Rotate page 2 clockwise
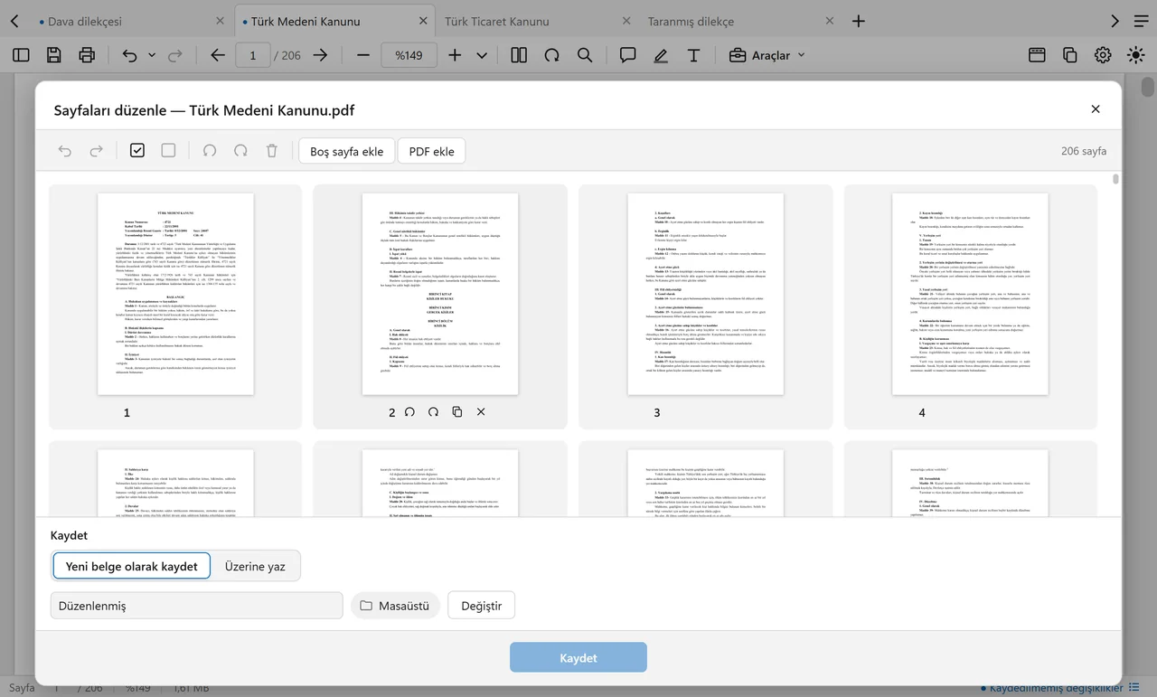Screen dimensions: 1157x697 click(x=433, y=412)
